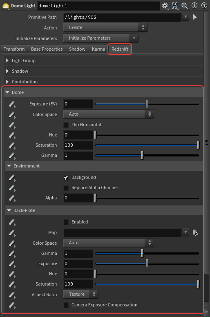Viewport: 210px width, 317px height.
Task: Enable the Flip Horizontal checkbox
Action: [x=66, y=125]
